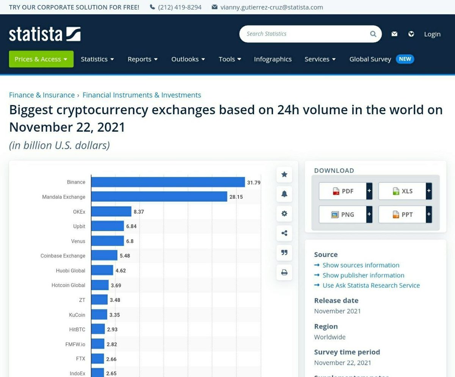Click the search magnifier icon
This screenshot has height=377, width=455.
coord(373,34)
